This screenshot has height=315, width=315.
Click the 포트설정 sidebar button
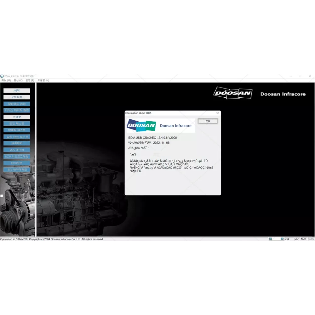17,97
